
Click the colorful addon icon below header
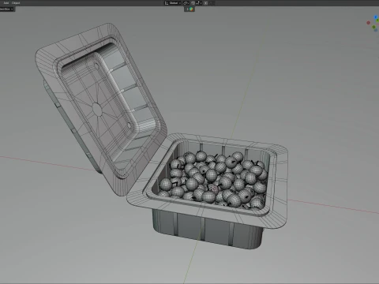click(x=191, y=9)
